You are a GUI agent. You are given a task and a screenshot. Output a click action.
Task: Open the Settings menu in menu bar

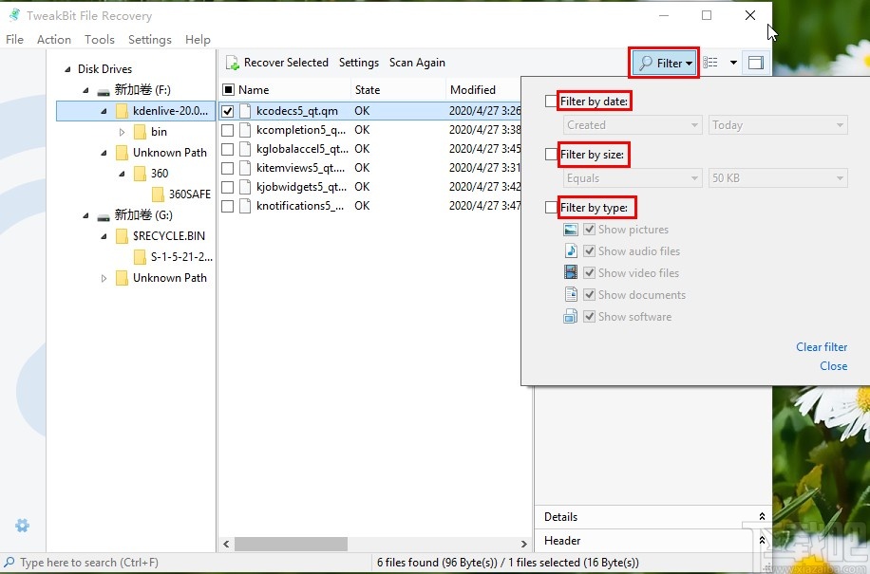click(150, 39)
